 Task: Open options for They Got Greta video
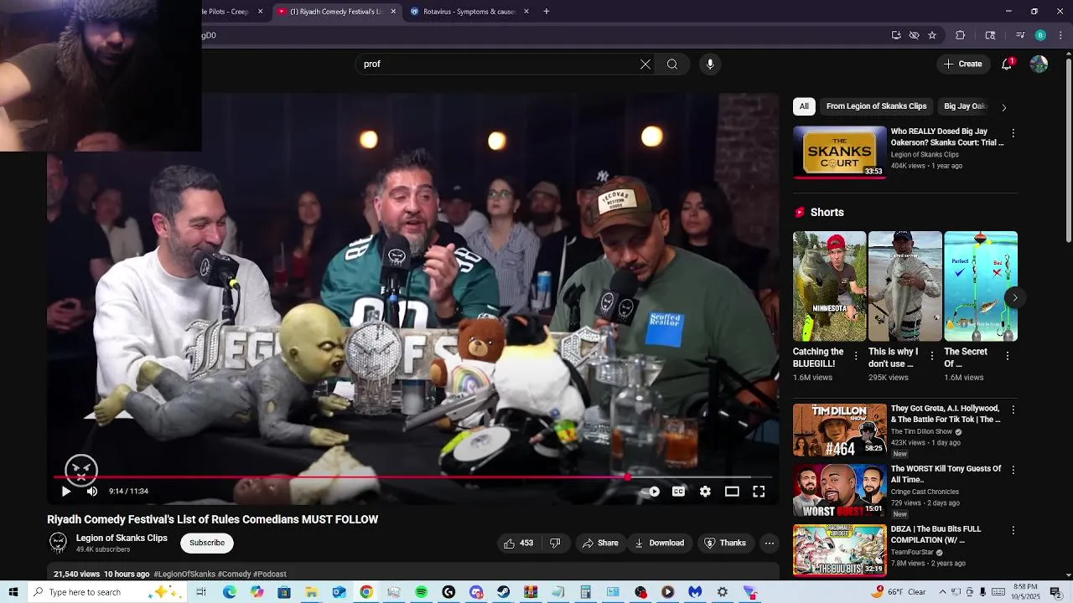coord(1013,410)
